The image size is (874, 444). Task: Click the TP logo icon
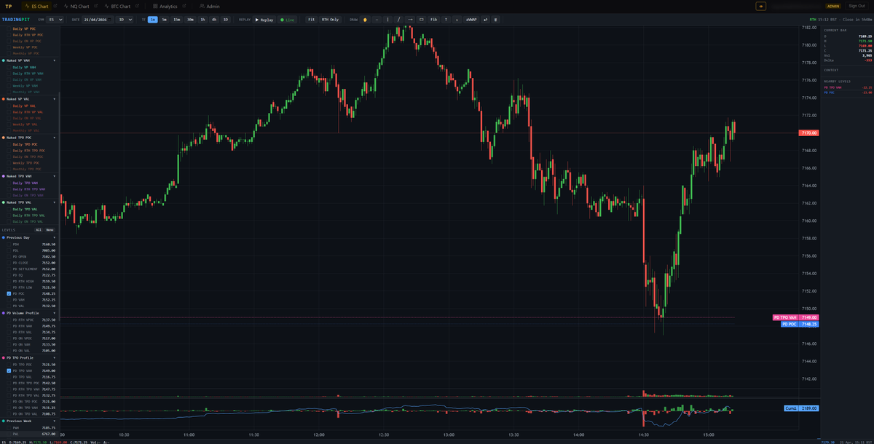[9, 6]
